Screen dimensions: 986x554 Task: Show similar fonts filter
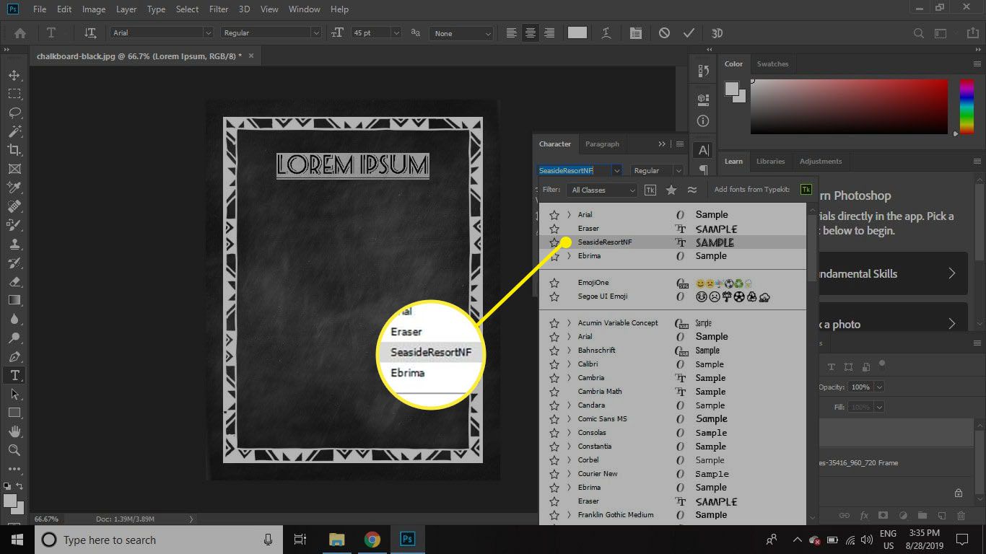pyautogui.click(x=692, y=190)
